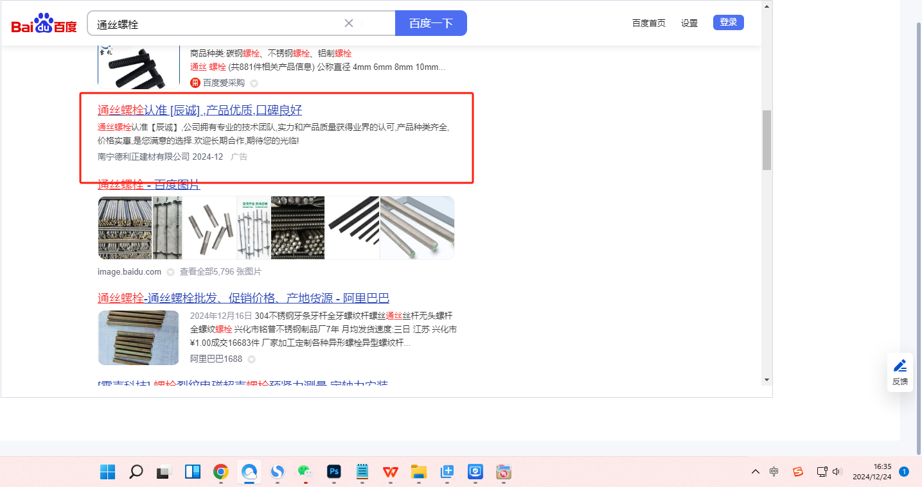
Task: Open the black threaded rods image
Action: coord(352,228)
